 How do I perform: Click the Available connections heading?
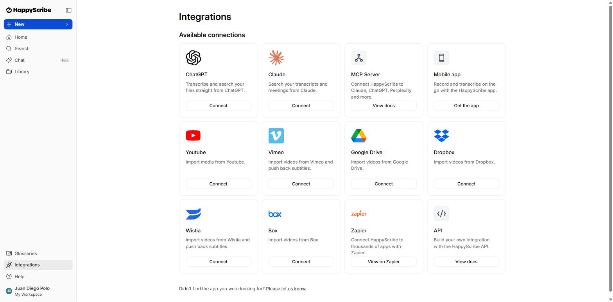(212, 35)
